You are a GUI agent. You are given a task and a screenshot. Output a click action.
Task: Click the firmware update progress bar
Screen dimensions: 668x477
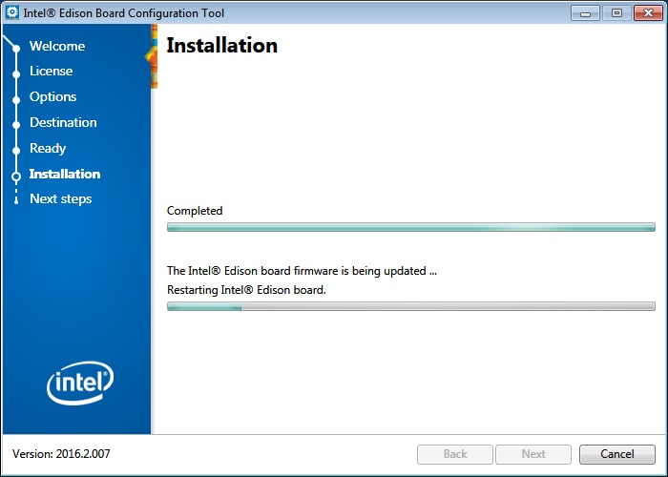click(411, 306)
